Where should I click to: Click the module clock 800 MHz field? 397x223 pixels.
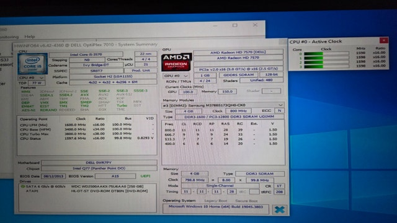(x=238, y=111)
